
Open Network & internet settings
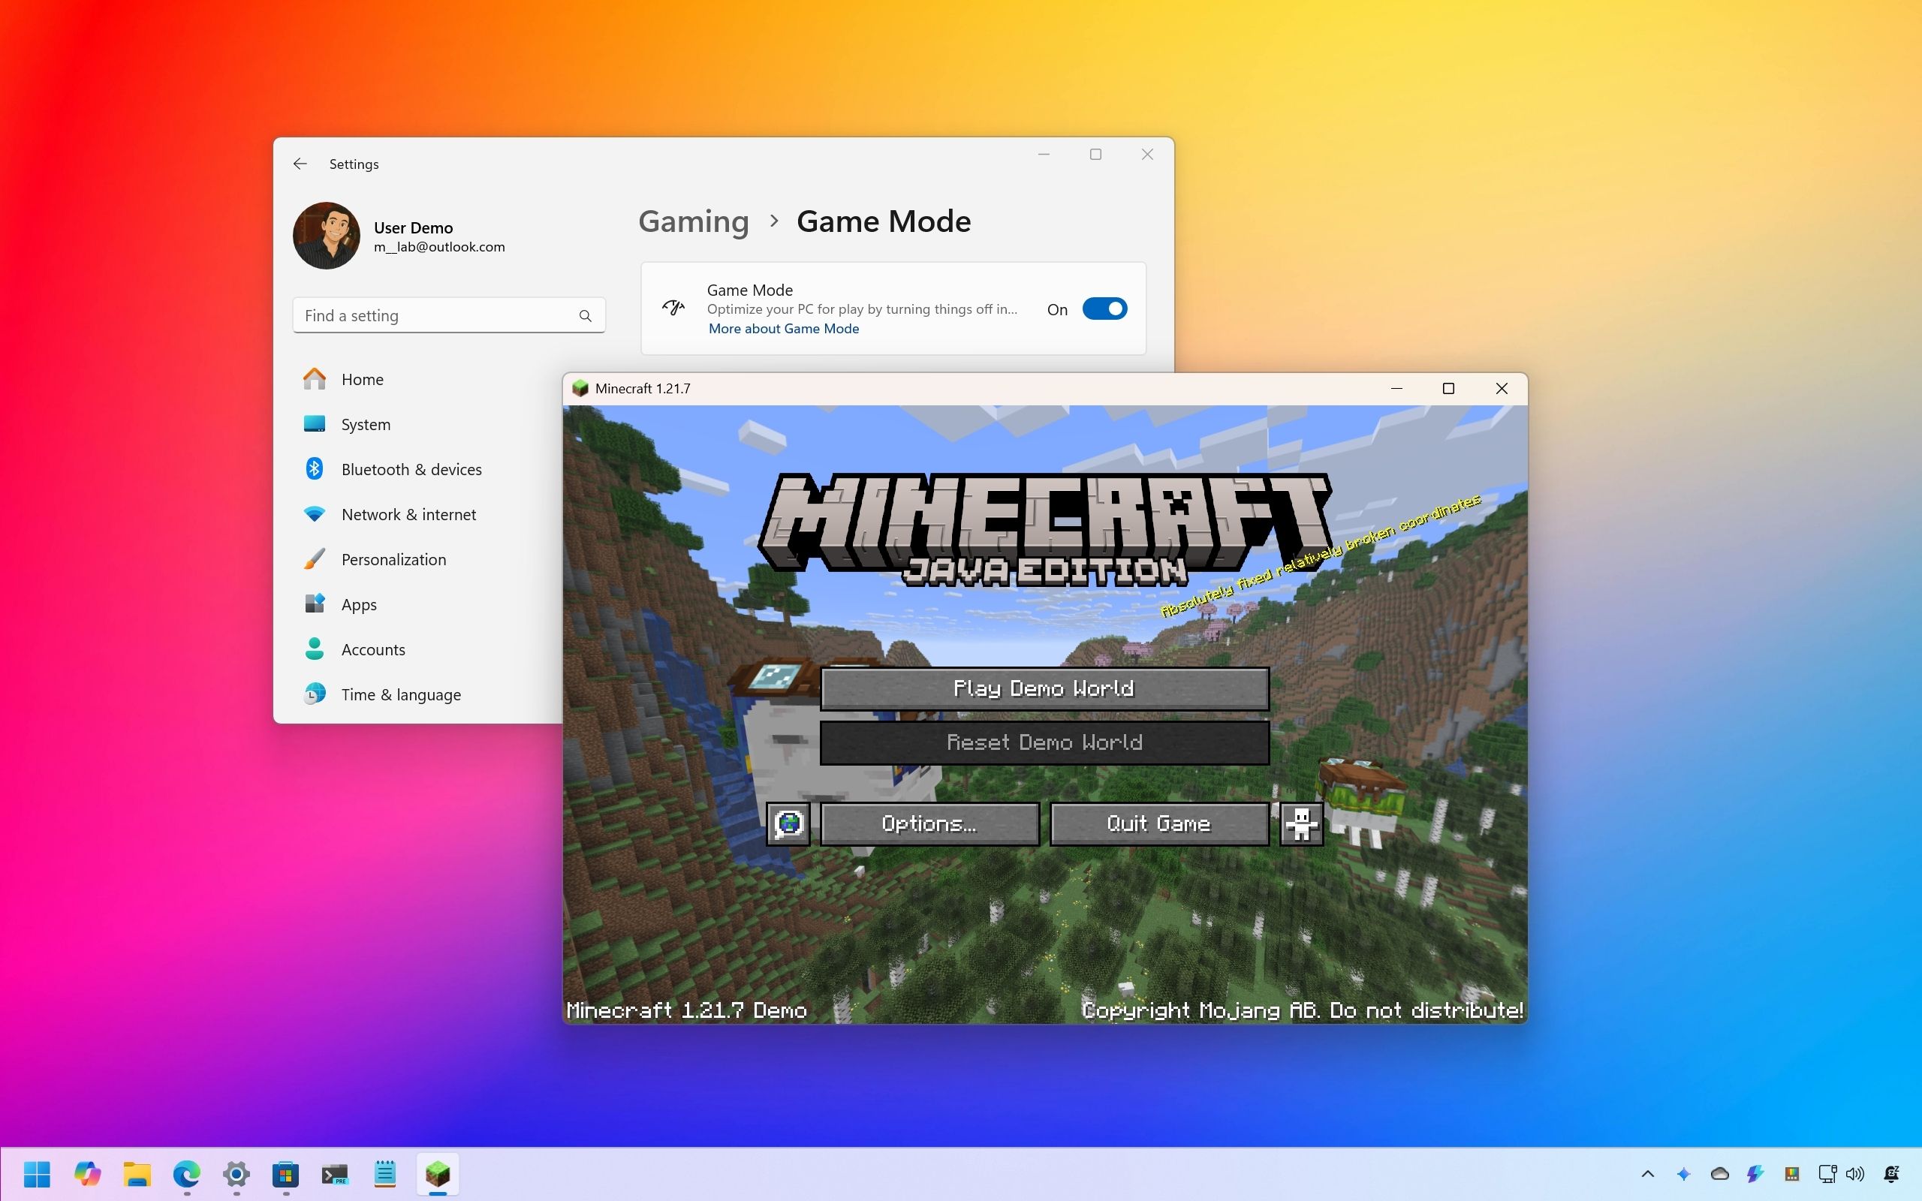click(408, 515)
